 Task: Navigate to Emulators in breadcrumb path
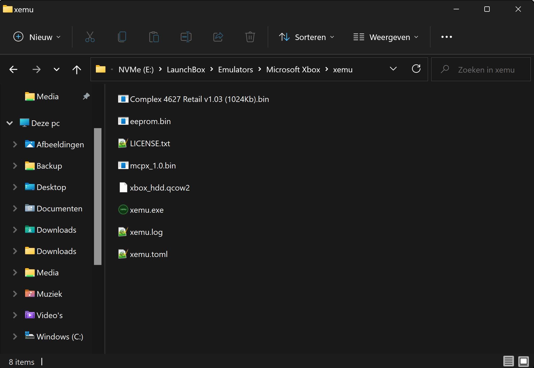pyautogui.click(x=235, y=69)
